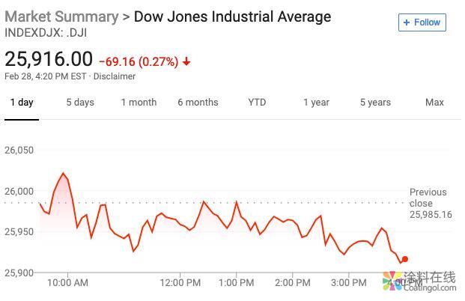Show the 5 years chart

(x=374, y=103)
